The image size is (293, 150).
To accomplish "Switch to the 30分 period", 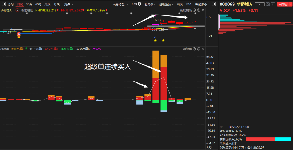I will (29, 4).
